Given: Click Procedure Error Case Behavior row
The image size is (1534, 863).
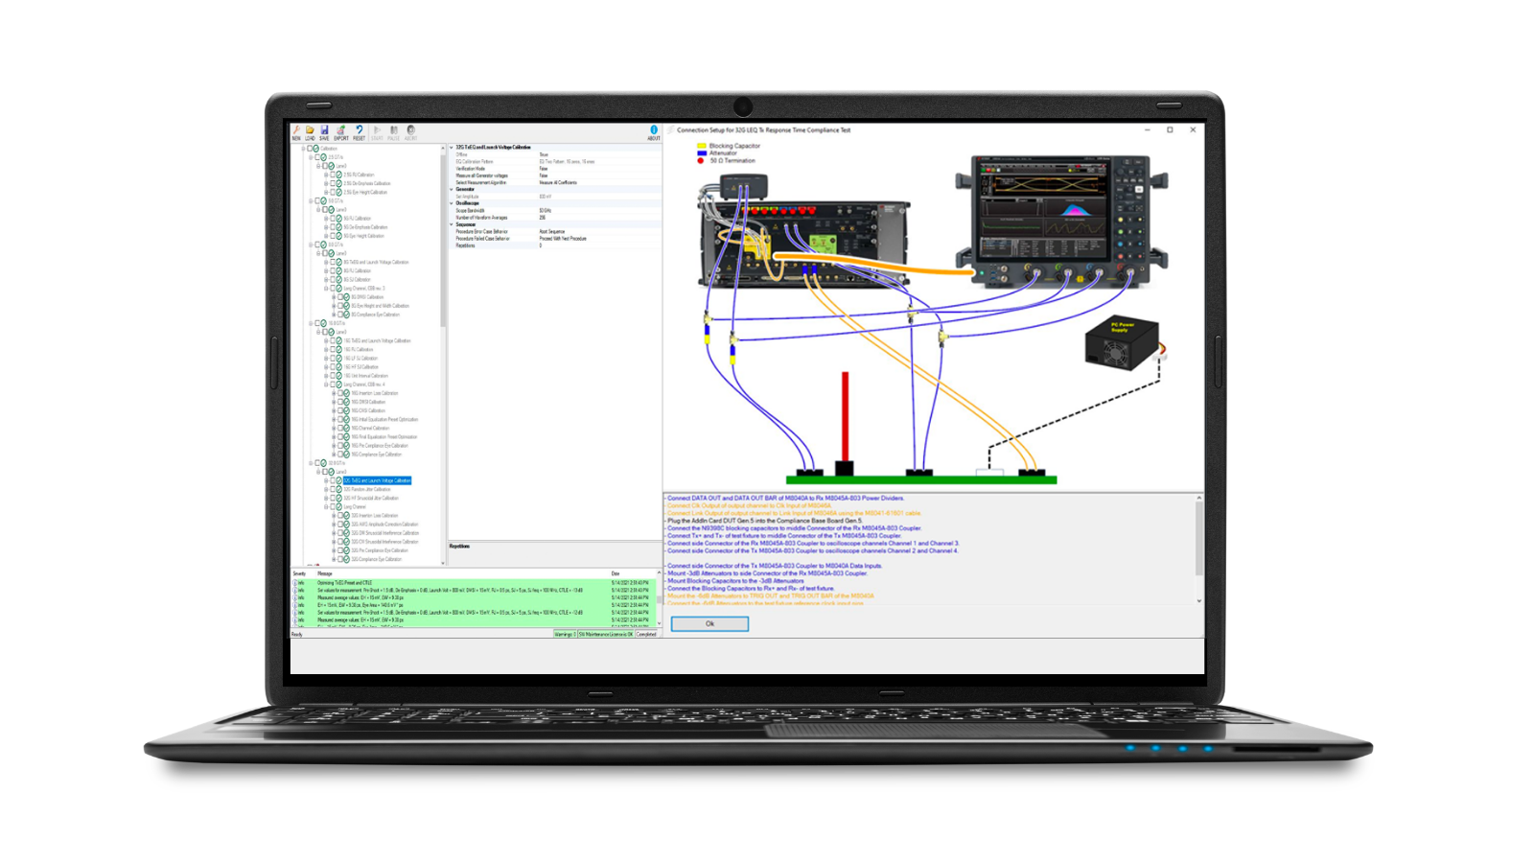Looking at the screenshot, I should click(x=555, y=231).
